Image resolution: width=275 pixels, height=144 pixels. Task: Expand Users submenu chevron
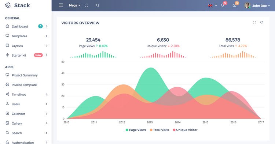47,104
